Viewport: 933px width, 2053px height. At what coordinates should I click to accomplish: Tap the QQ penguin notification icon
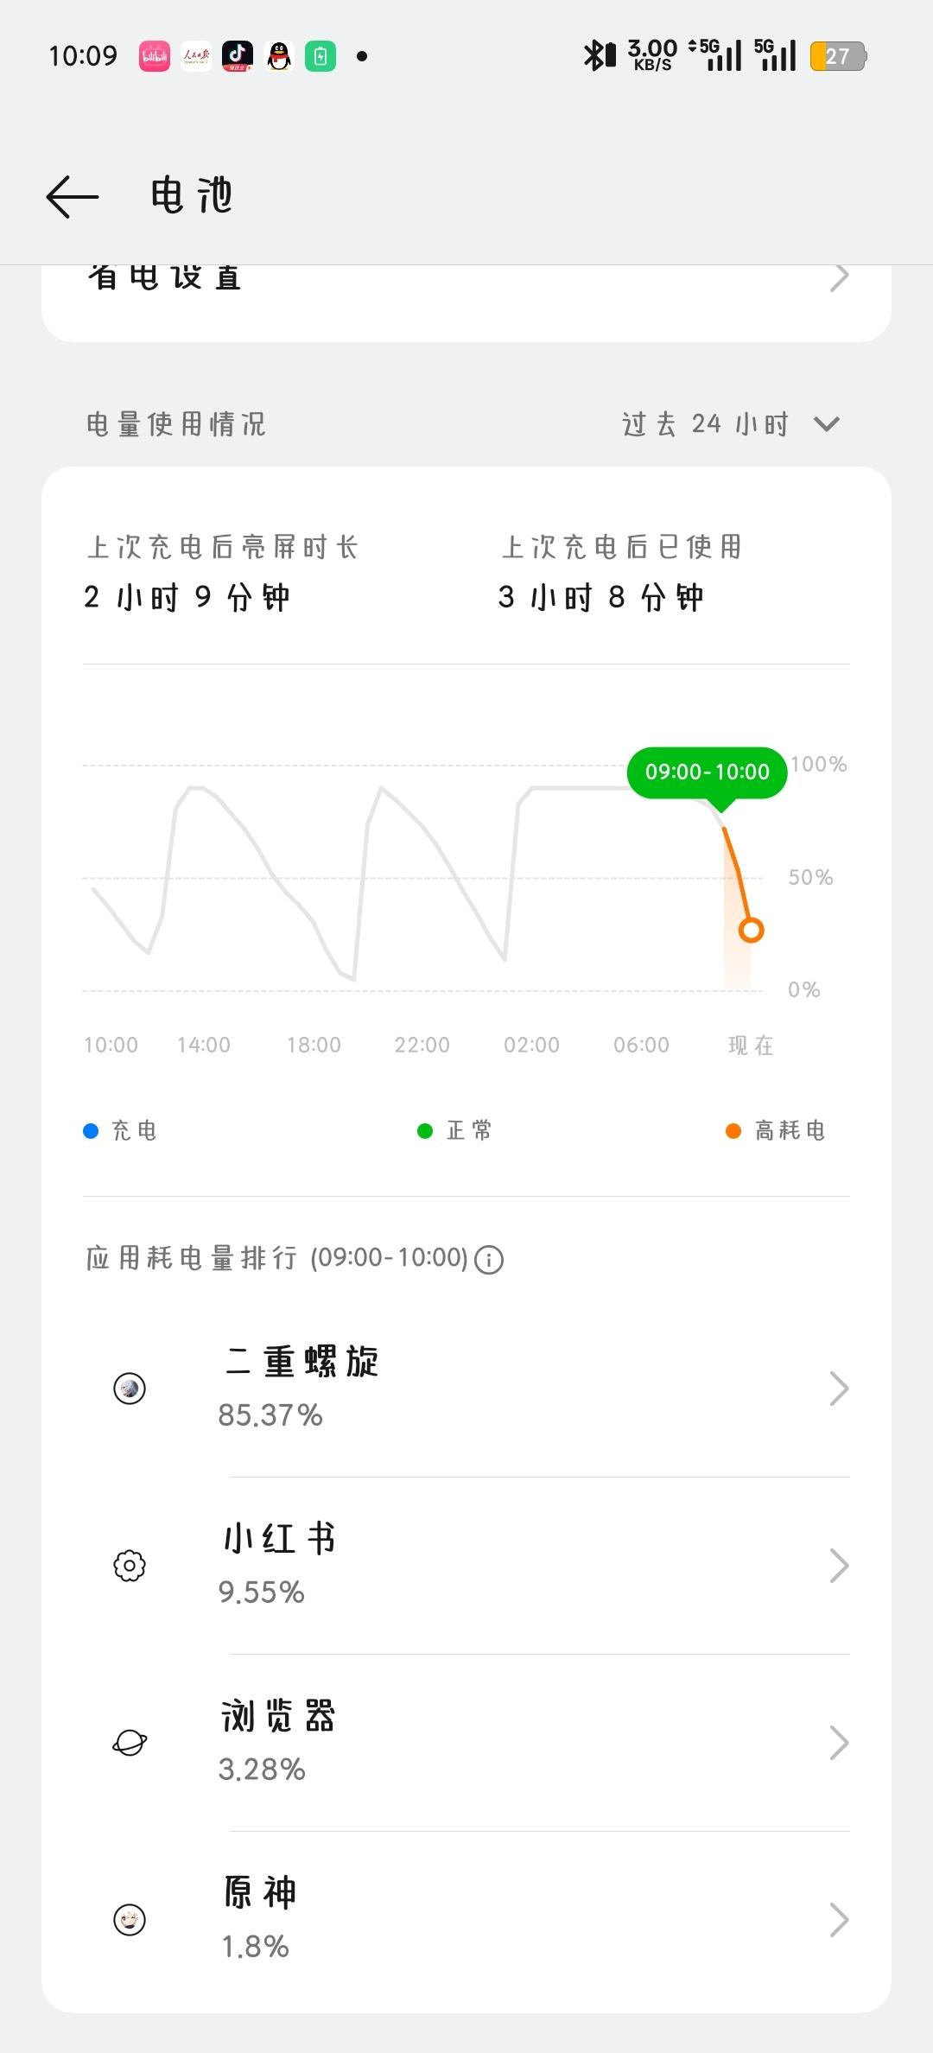tap(279, 57)
